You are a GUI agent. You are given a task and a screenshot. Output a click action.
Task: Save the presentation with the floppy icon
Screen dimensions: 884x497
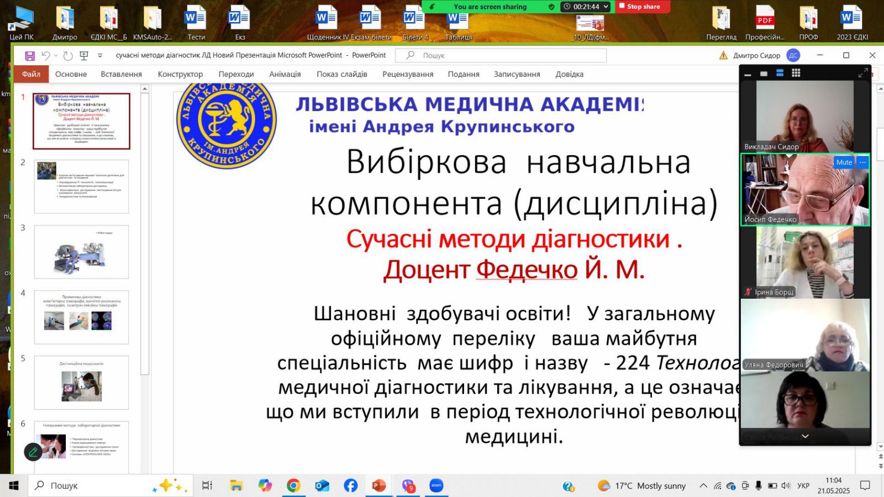(30, 56)
